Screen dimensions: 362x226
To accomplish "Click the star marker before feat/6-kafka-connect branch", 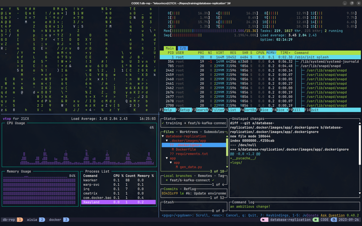I will (167, 180).
